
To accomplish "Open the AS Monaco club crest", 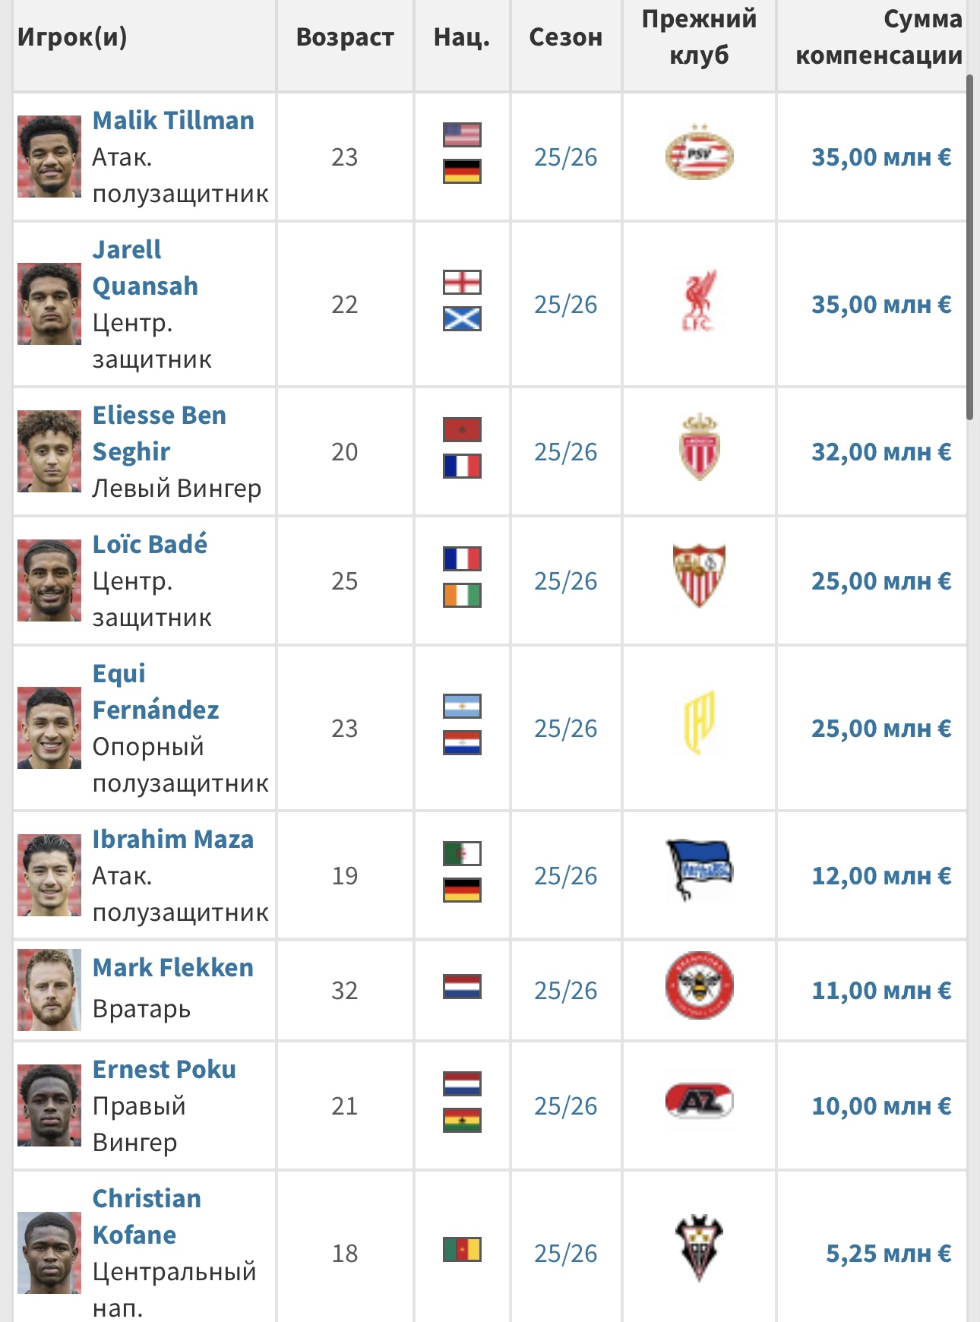I will click(x=699, y=449).
